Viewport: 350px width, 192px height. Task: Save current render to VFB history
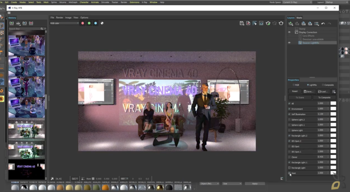pos(12,23)
